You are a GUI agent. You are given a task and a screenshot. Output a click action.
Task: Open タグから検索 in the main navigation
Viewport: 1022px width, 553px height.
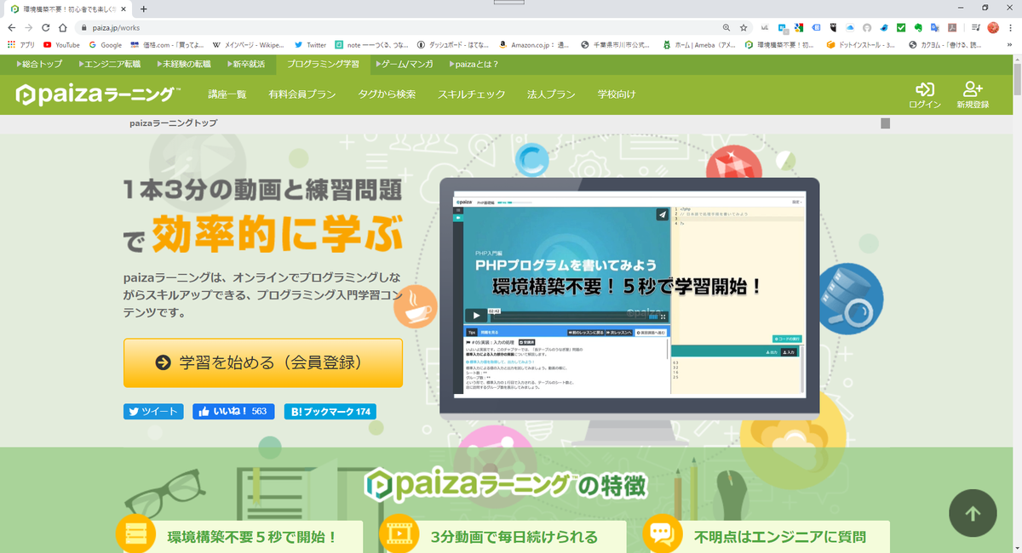pyautogui.click(x=387, y=94)
